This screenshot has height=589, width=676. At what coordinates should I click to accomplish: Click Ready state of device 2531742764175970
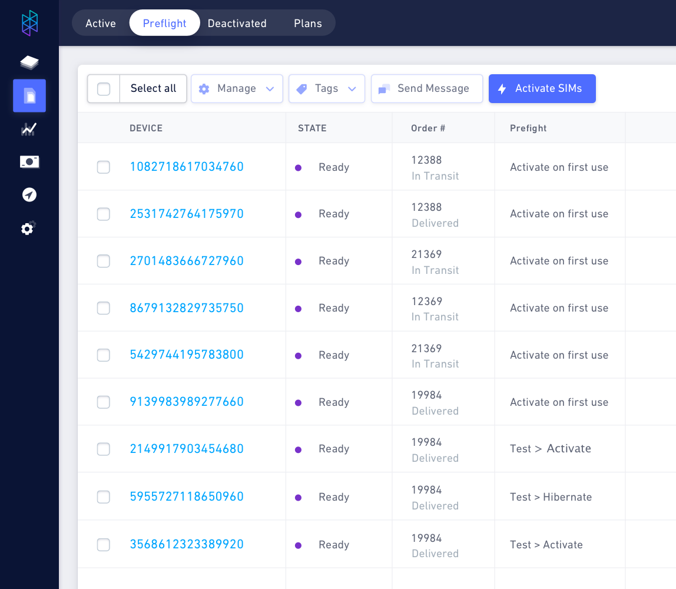point(334,214)
